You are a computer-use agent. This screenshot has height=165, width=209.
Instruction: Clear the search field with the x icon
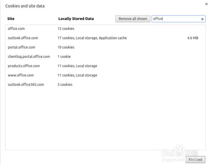click(202, 19)
